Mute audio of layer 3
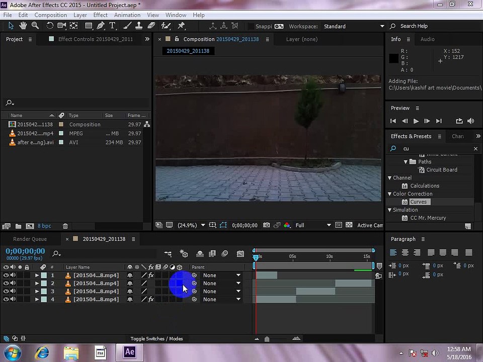This screenshot has height=362, width=483. click(13, 291)
